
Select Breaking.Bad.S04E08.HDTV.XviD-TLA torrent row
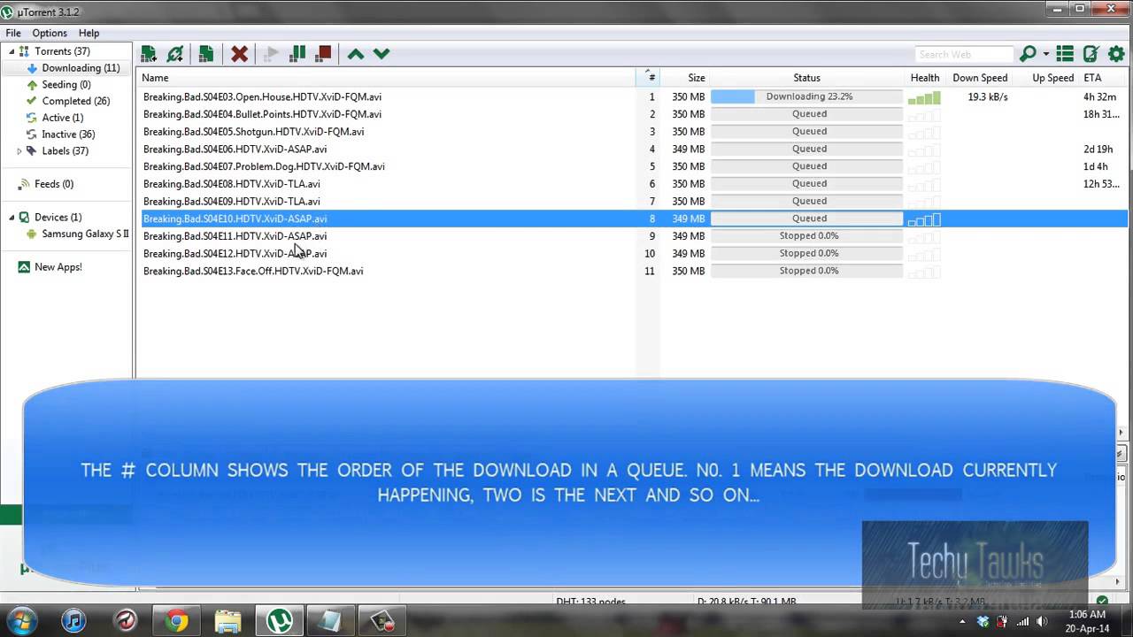point(634,184)
